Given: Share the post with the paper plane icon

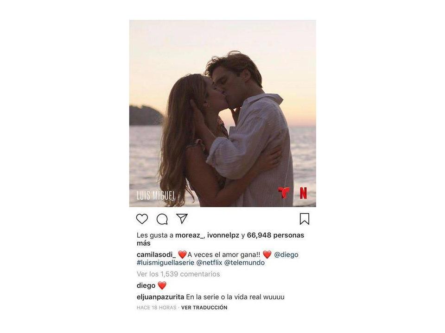Looking at the screenshot, I should click(182, 219).
